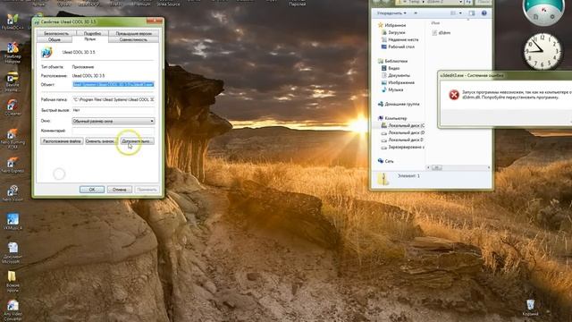Click the media player gadget at top right

[x=543, y=12]
